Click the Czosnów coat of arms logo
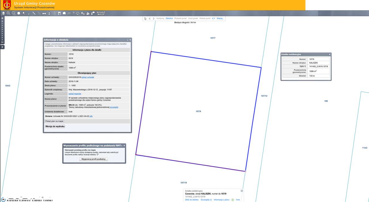The width and height of the screenshot is (369, 202). 7,5
